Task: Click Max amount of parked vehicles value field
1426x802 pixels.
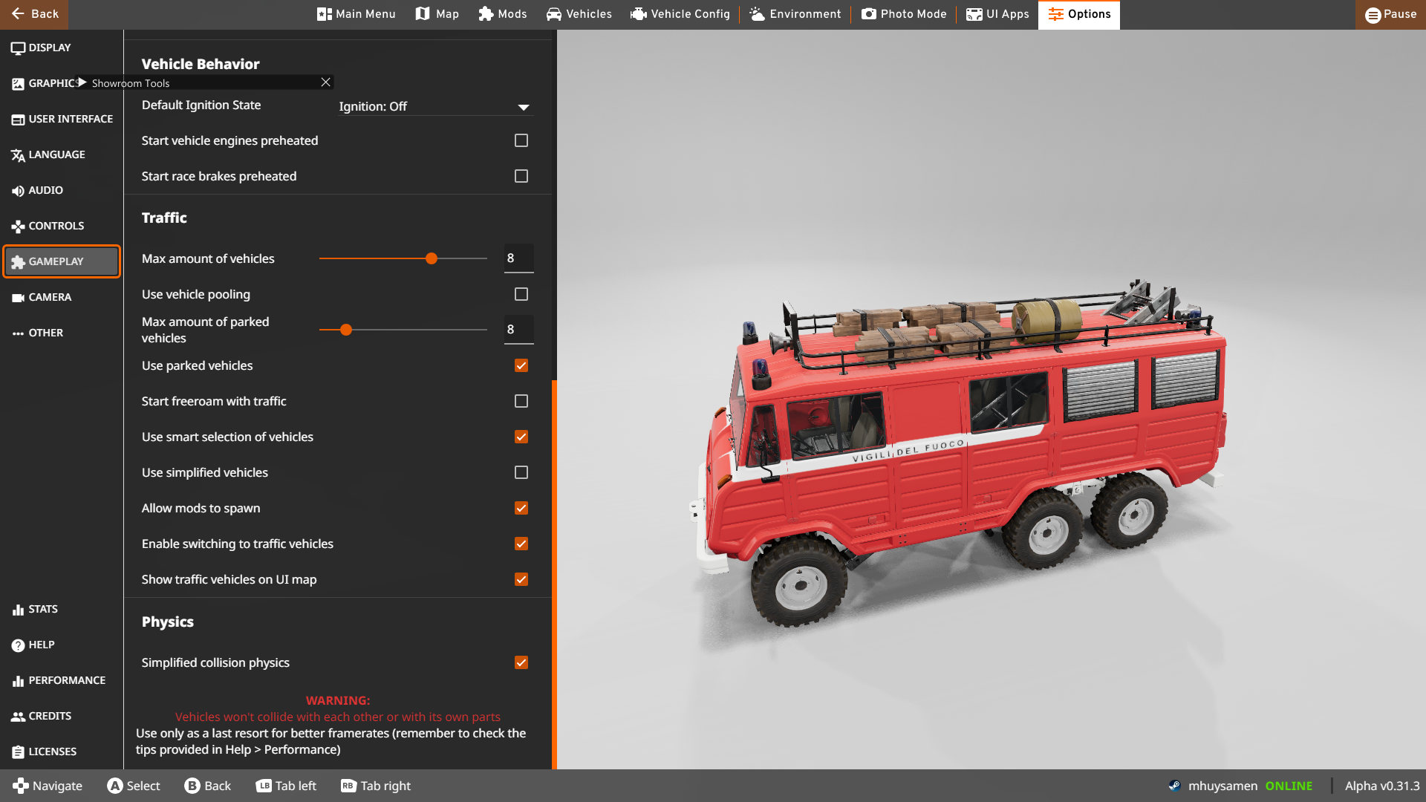Action: (518, 329)
